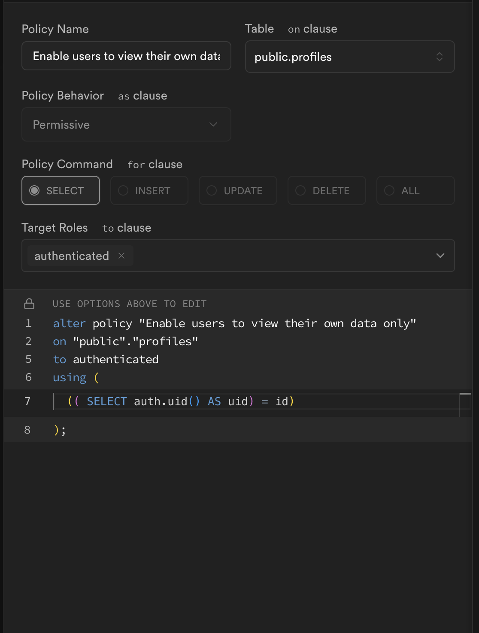
Task: Select the DELETE policy command
Action: (x=327, y=190)
